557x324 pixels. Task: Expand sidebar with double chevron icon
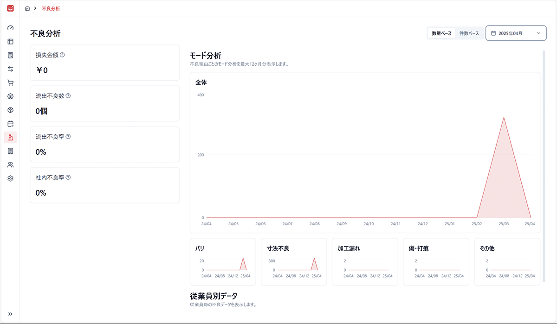point(10,314)
